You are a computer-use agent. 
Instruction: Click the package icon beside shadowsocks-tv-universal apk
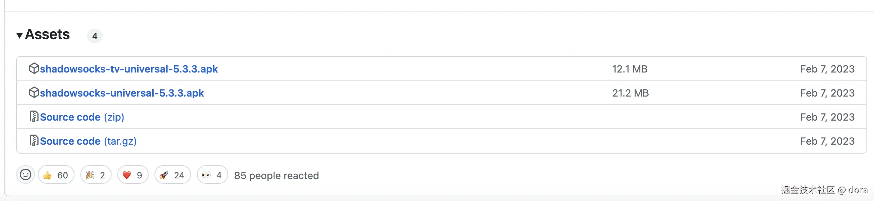(x=34, y=68)
